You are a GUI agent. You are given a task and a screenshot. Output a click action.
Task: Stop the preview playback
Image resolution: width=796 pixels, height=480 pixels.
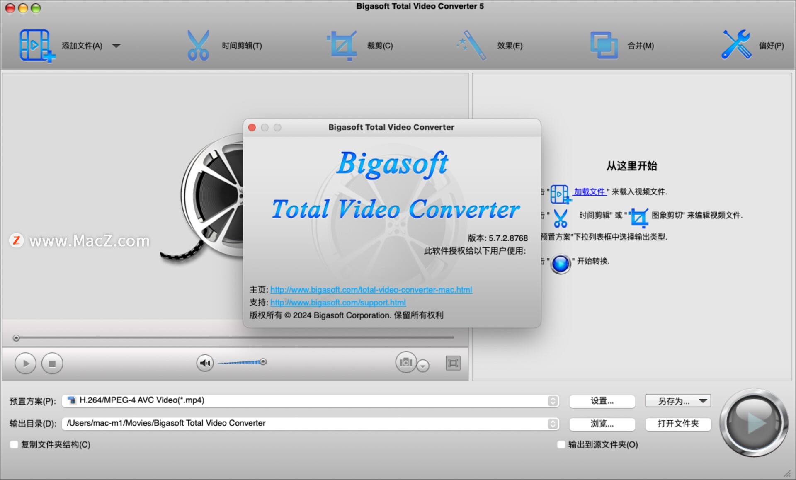pos(52,364)
